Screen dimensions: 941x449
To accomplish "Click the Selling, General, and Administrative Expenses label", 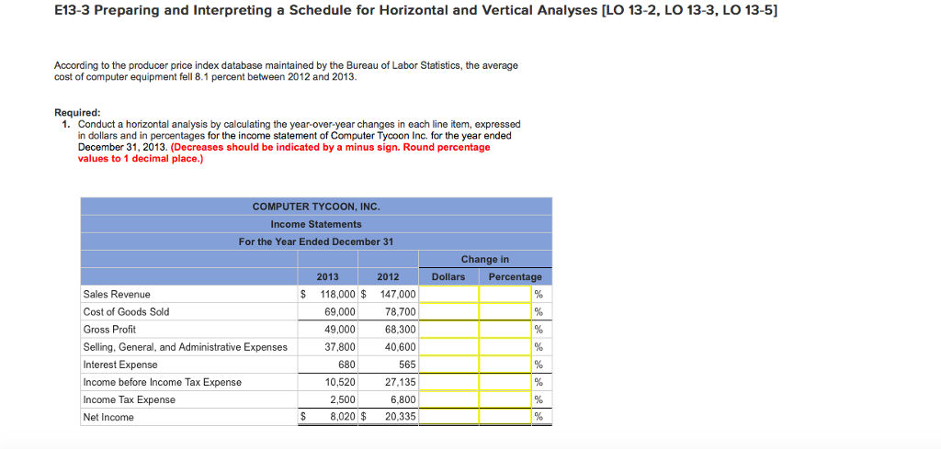I will pyautogui.click(x=186, y=346).
